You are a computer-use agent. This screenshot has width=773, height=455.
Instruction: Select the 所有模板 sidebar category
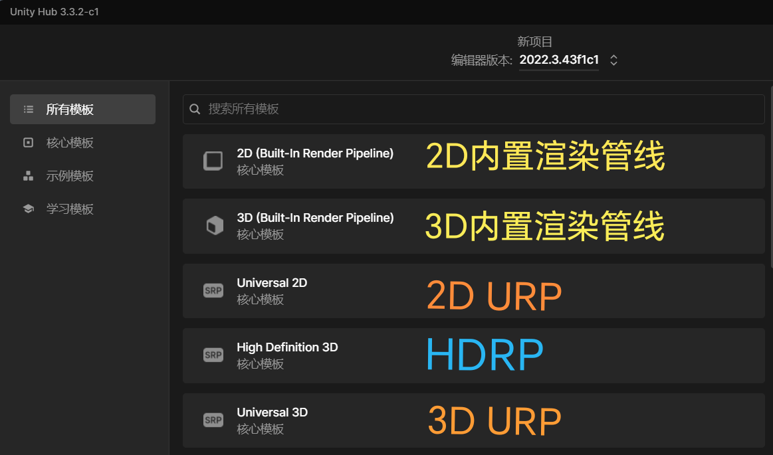click(82, 110)
